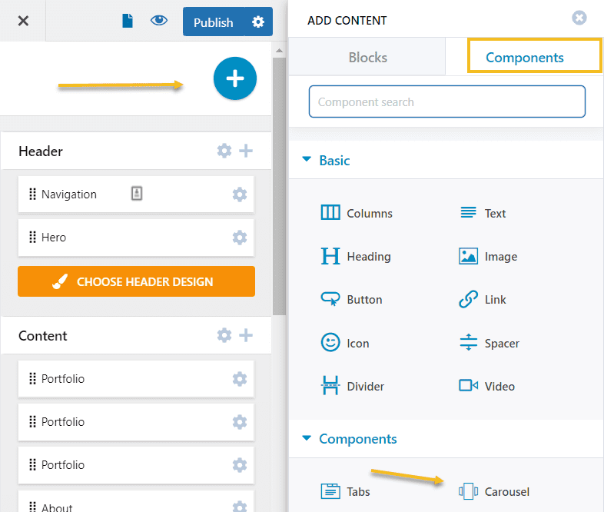Add the Image component
The image size is (604, 512).
[x=488, y=257]
